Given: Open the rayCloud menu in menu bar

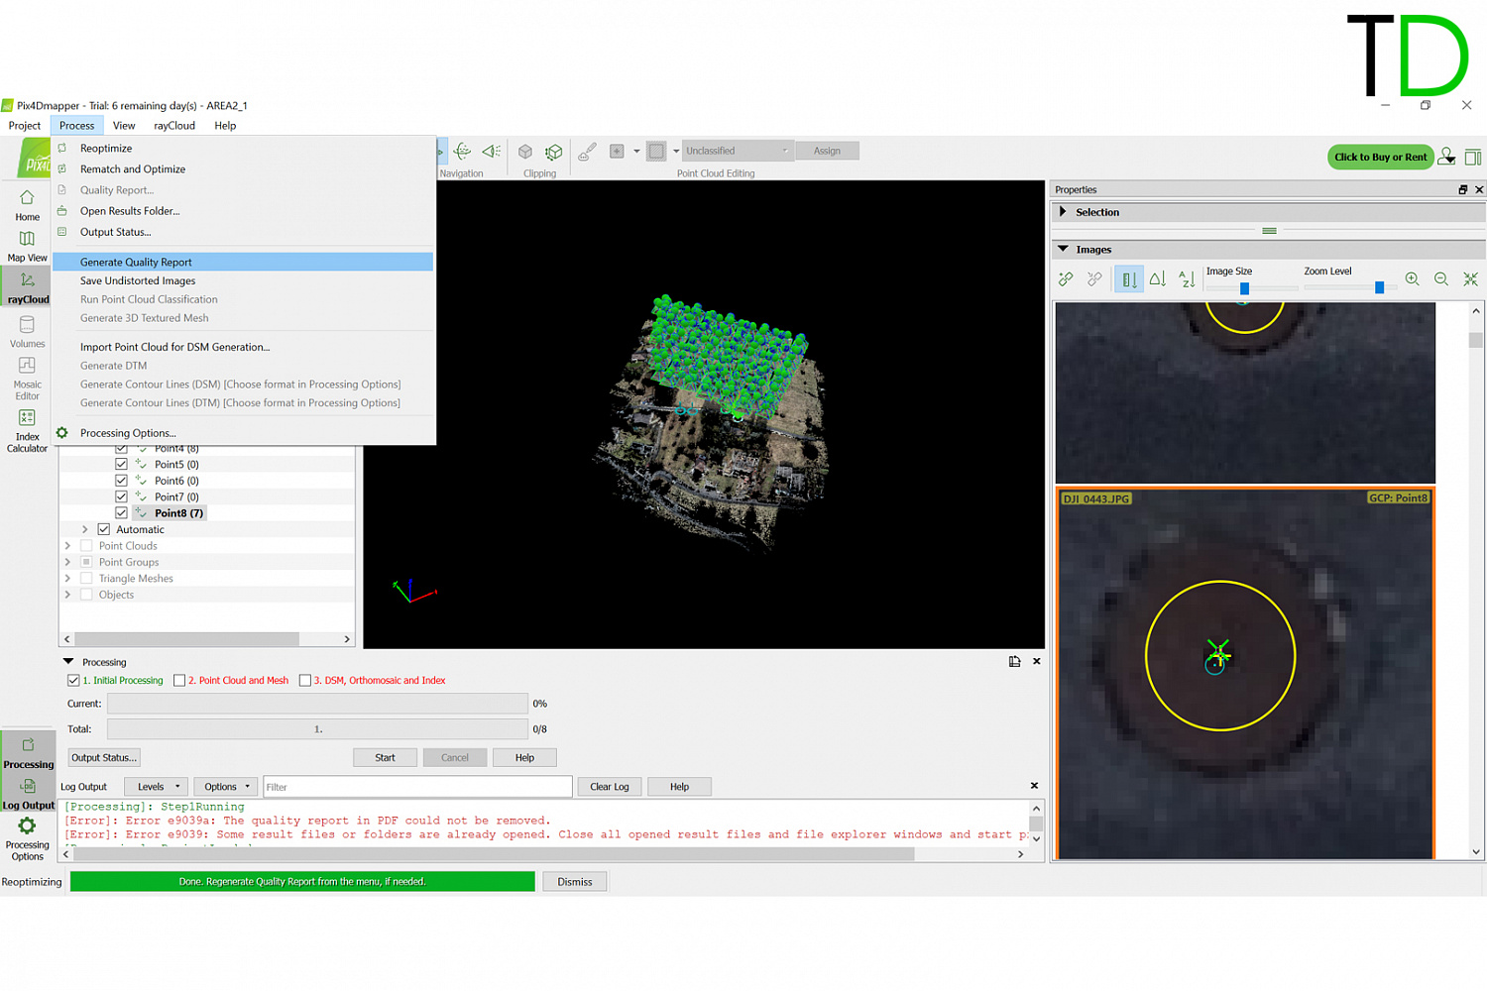Looking at the screenshot, I should pyautogui.click(x=173, y=126).
